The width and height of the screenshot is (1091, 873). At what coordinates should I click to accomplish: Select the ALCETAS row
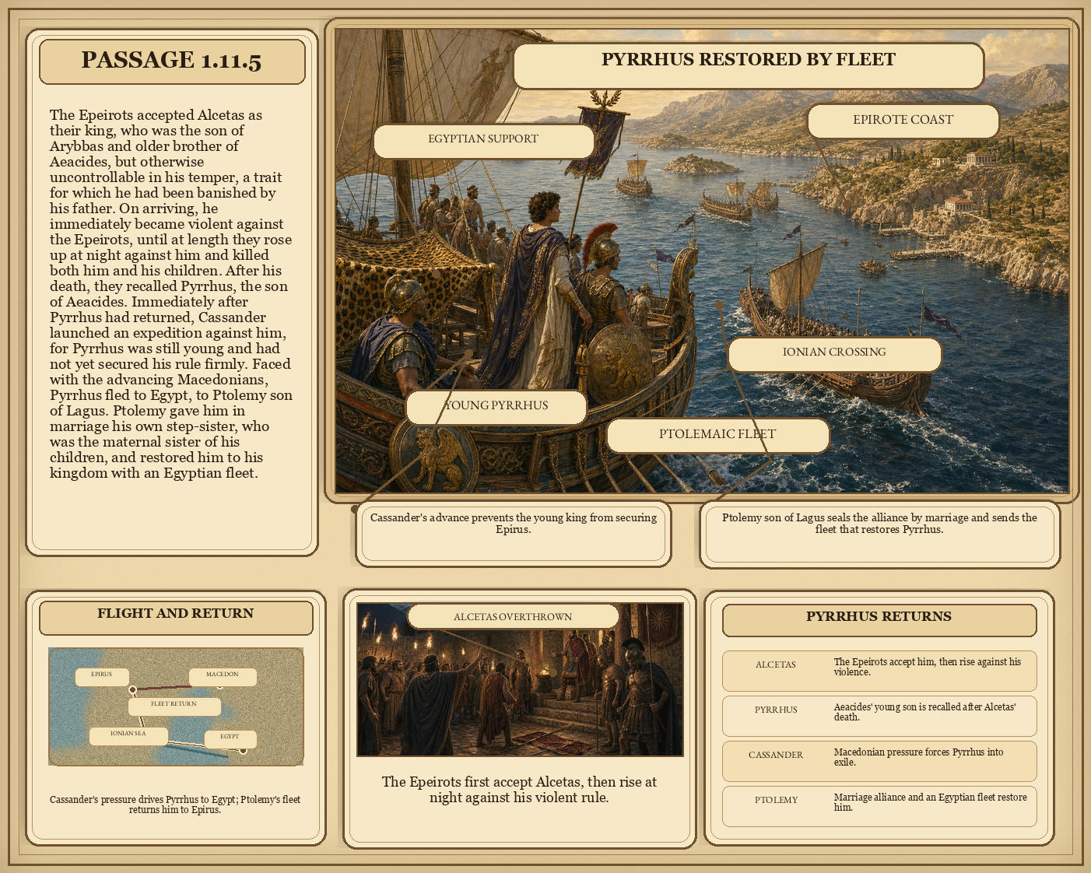(x=879, y=671)
